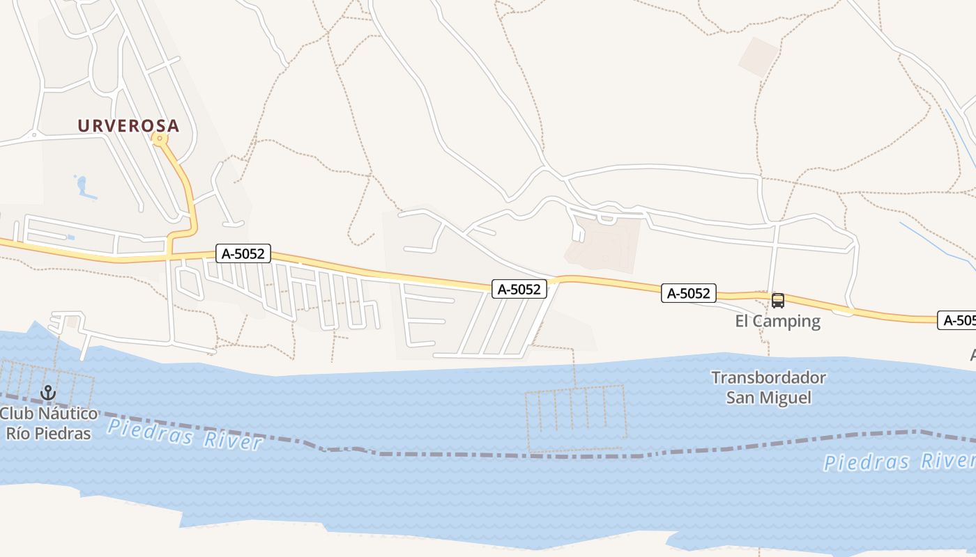
Task: Click the A-5052 shield left of El Camping
Action: pyautogui.click(x=689, y=293)
